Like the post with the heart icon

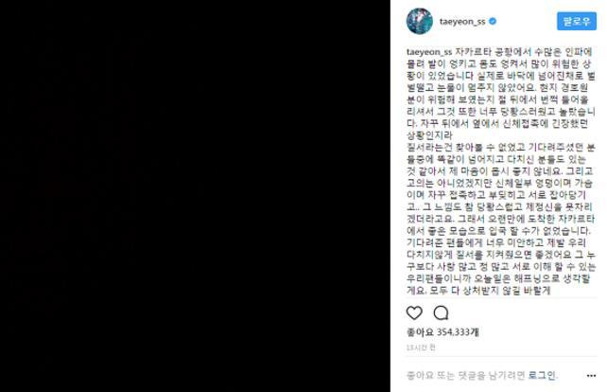tap(414, 312)
